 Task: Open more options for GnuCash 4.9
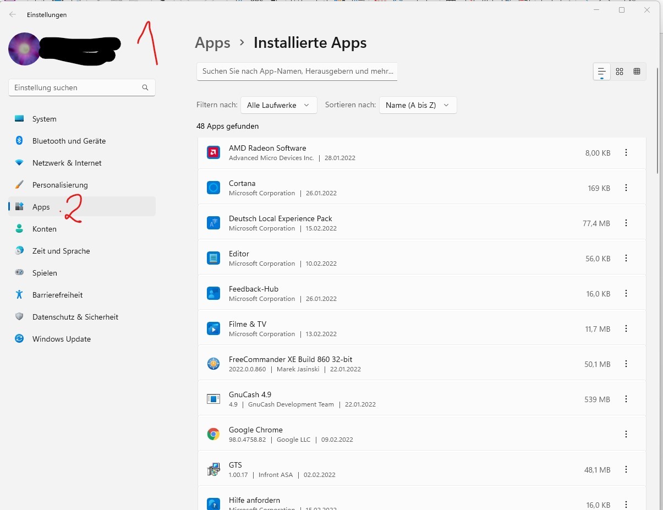pyautogui.click(x=626, y=399)
